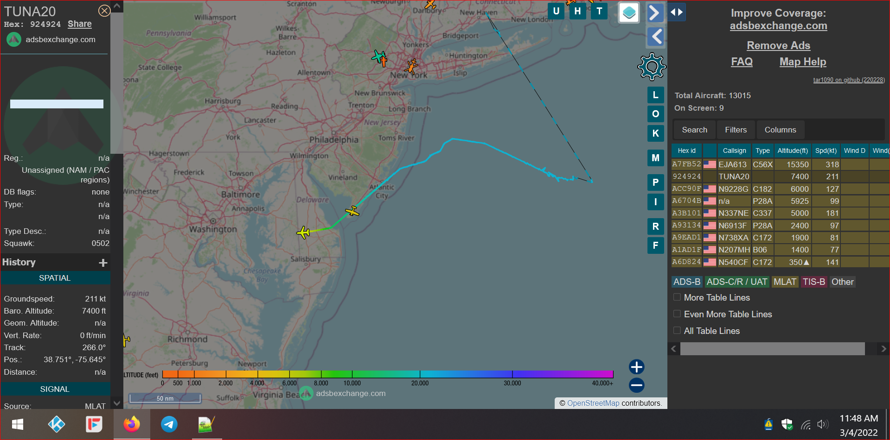Image resolution: width=890 pixels, height=440 pixels.
Task: Open the Map Help link
Action: pyautogui.click(x=803, y=62)
